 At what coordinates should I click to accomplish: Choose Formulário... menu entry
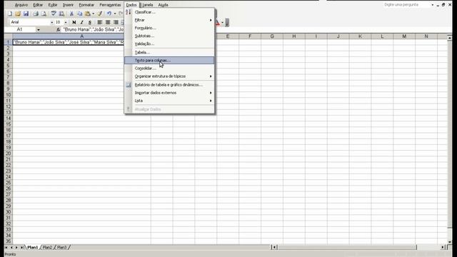tap(169, 28)
